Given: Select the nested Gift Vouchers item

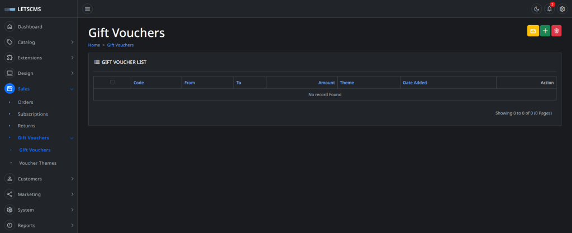Looking at the screenshot, I should pos(35,150).
